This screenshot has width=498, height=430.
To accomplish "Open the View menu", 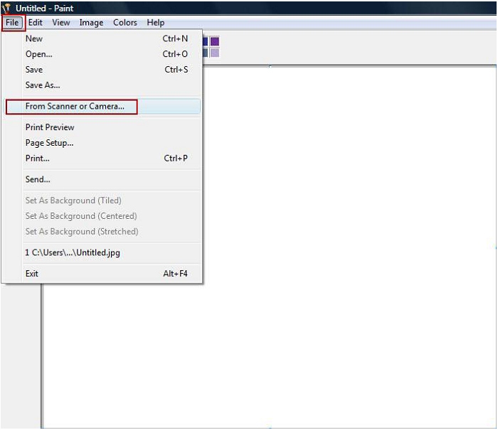I will (61, 23).
